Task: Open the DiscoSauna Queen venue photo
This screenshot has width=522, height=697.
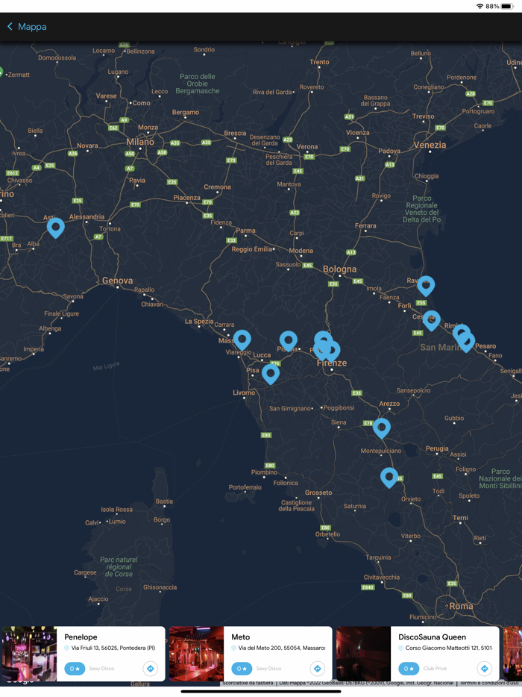Action: (x=363, y=654)
